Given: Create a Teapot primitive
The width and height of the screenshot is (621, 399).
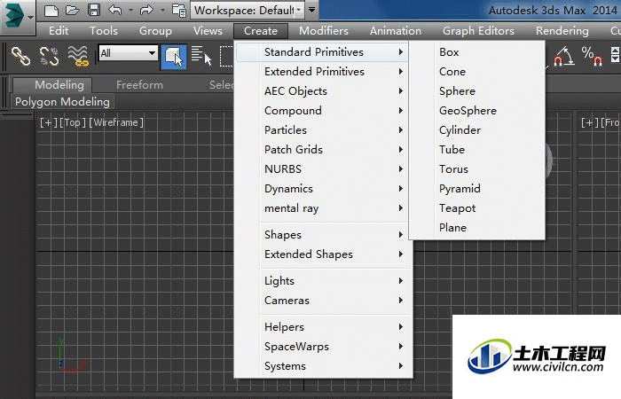Looking at the screenshot, I should click(477, 207).
